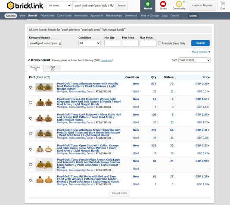Open the Atlantean Elaborate 973pb2854c01 thumbnail
This screenshot has width=230, height=205.
[44, 134]
